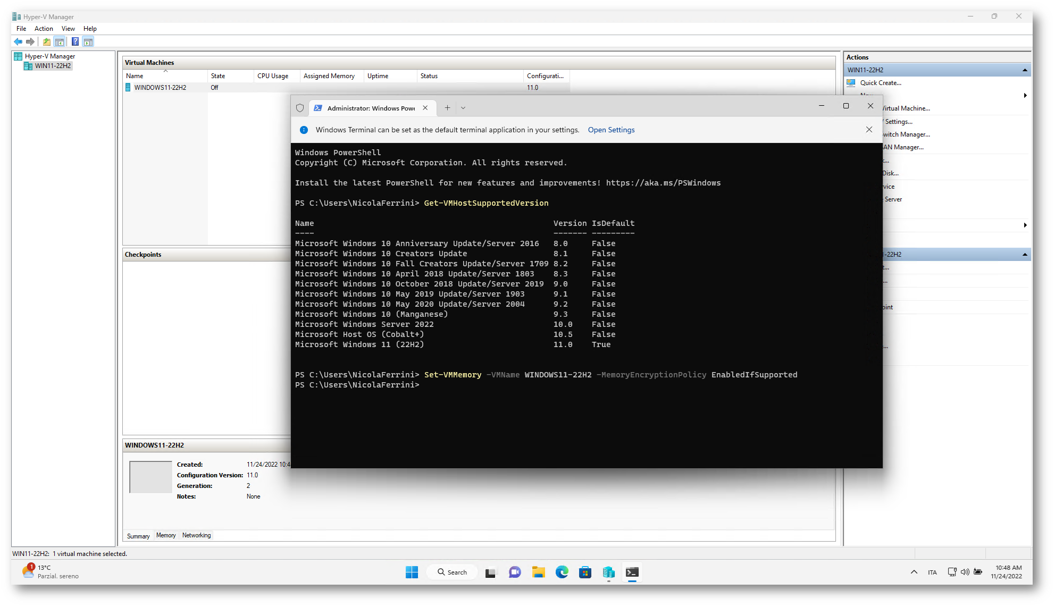Select WIN11-22H2 server in console tree
The image size is (1055, 607).
pyautogui.click(x=53, y=66)
